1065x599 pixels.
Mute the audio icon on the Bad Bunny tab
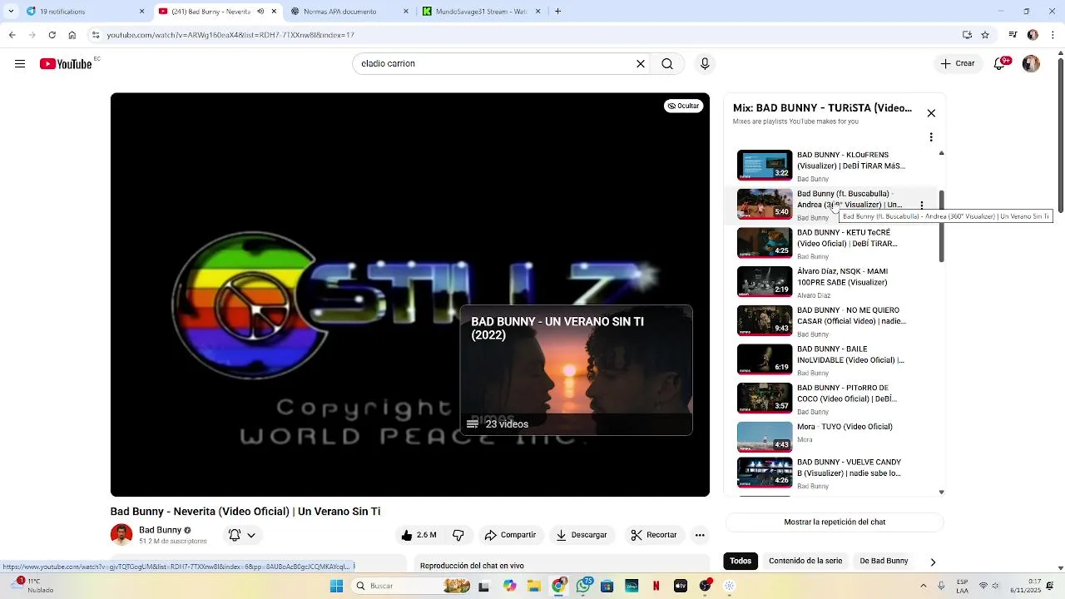tap(260, 12)
